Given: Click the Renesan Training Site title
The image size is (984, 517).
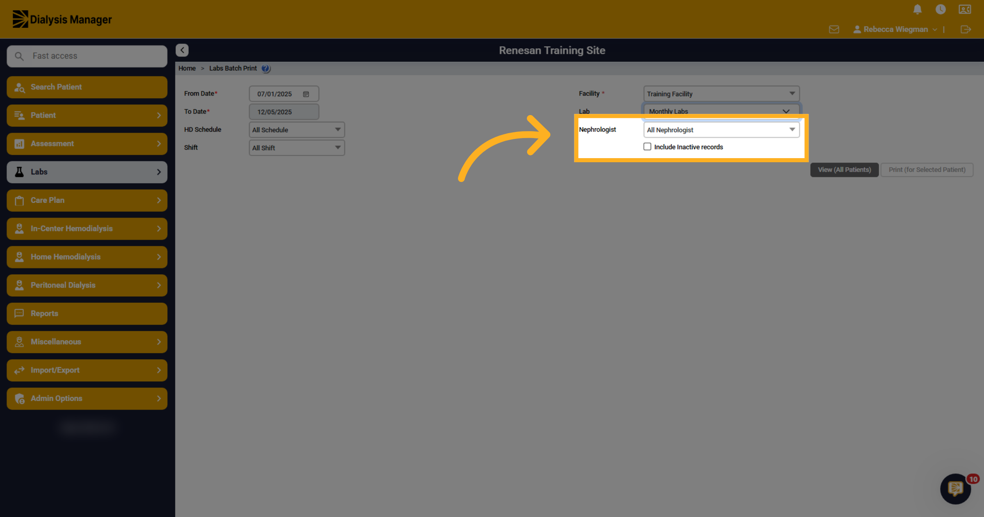Looking at the screenshot, I should click(552, 50).
